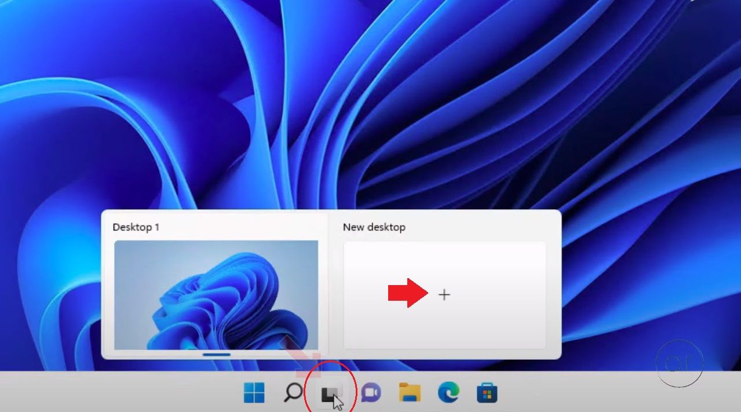Viewport: 741px width, 412px height.
Task: Select the Desktop 1 thumbnail
Action: (216, 295)
